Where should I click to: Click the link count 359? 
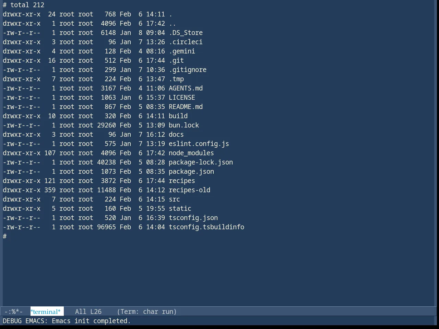coord(50,190)
